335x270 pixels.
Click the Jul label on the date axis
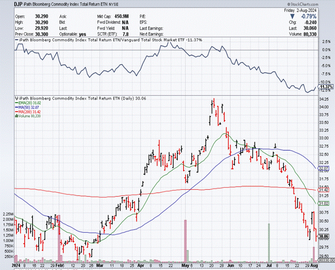tap(269, 265)
